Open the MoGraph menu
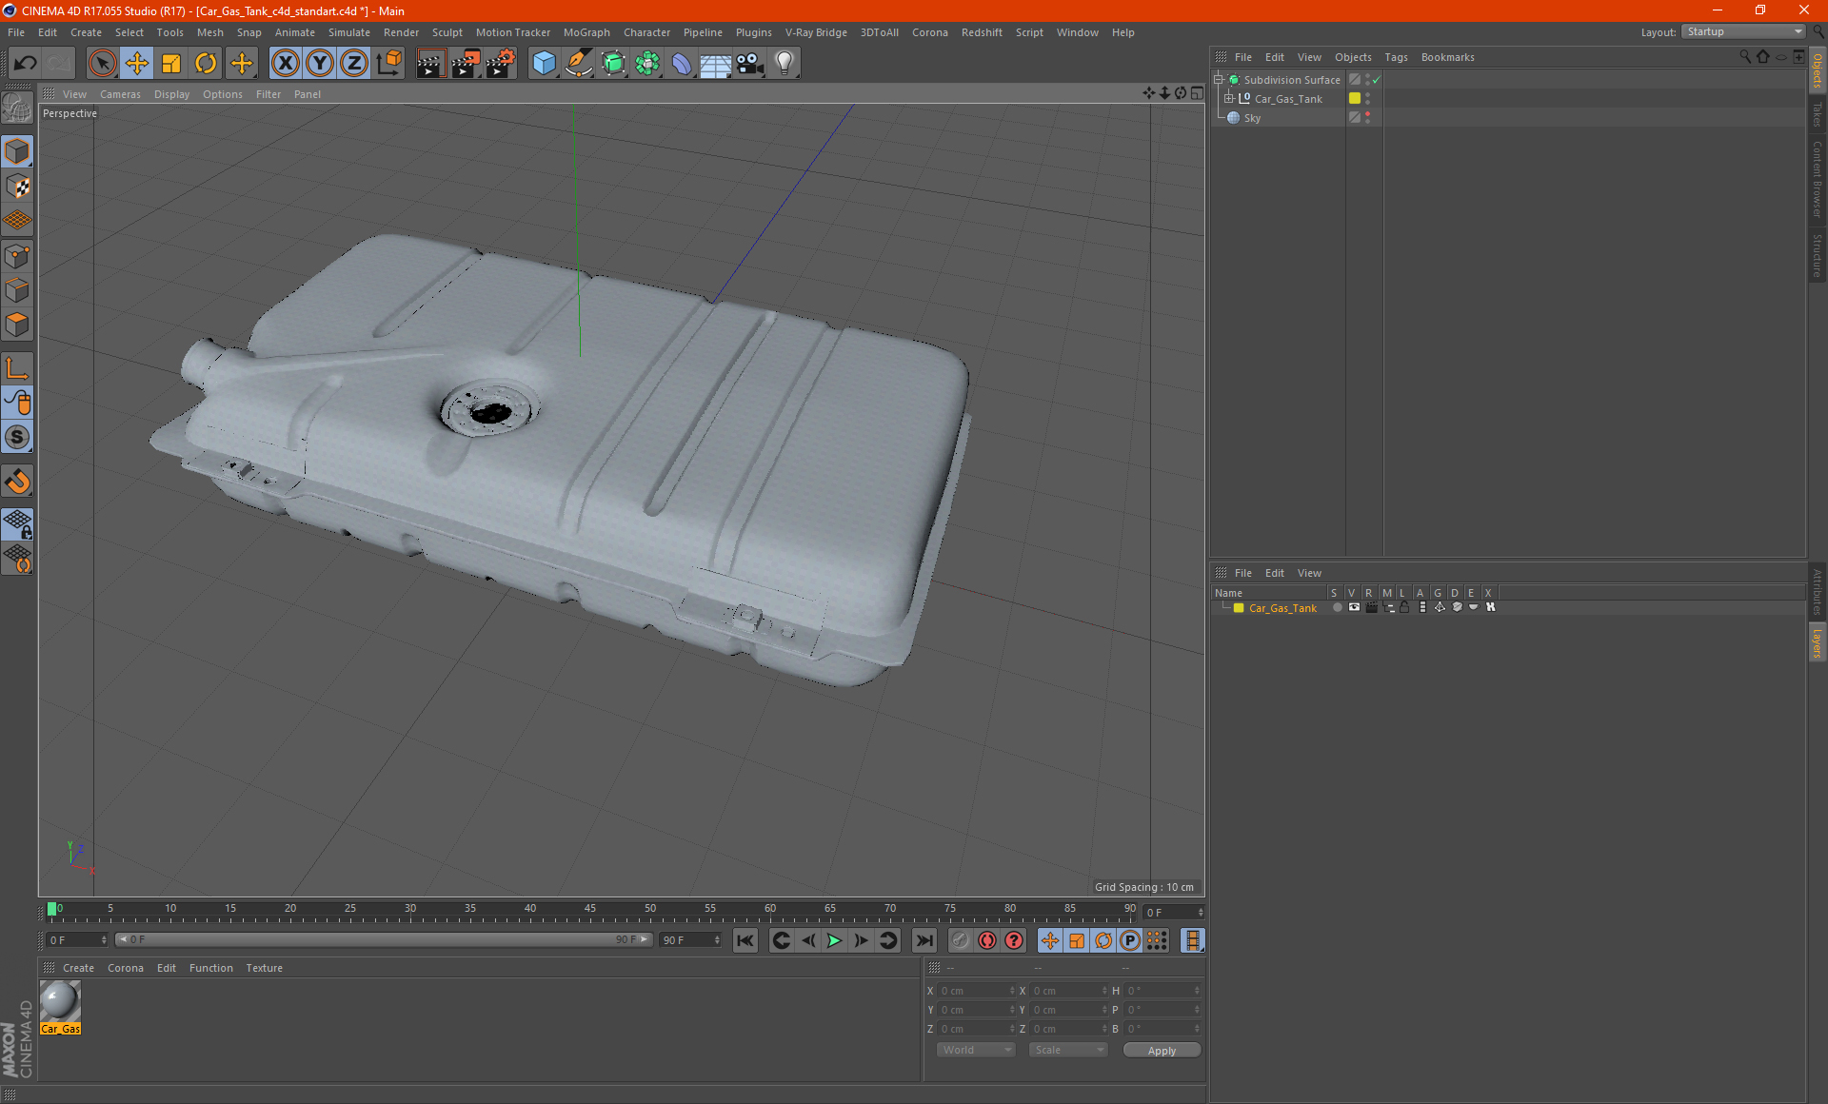Image resolution: width=1828 pixels, height=1104 pixels. (x=586, y=32)
